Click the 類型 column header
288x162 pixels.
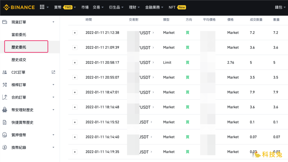click(x=166, y=20)
